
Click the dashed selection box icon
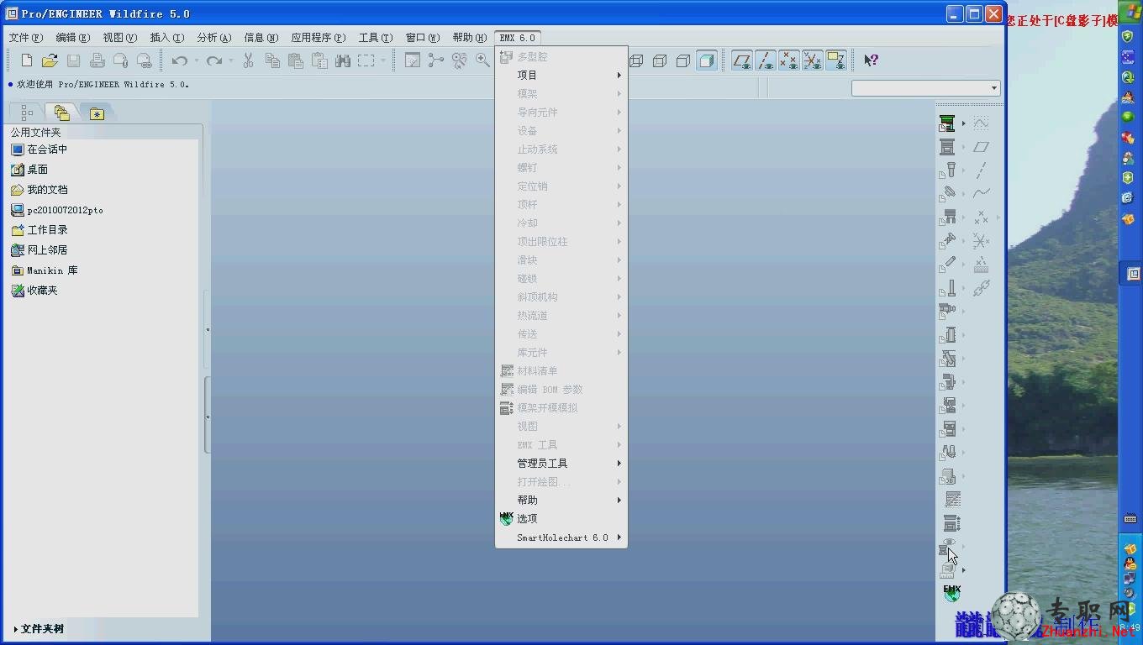point(366,60)
